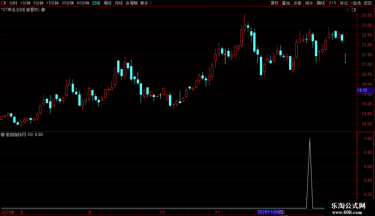This screenshot has width=375, height=216.
Task: Open the 统计 statistics tool
Action: [x=309, y=3]
